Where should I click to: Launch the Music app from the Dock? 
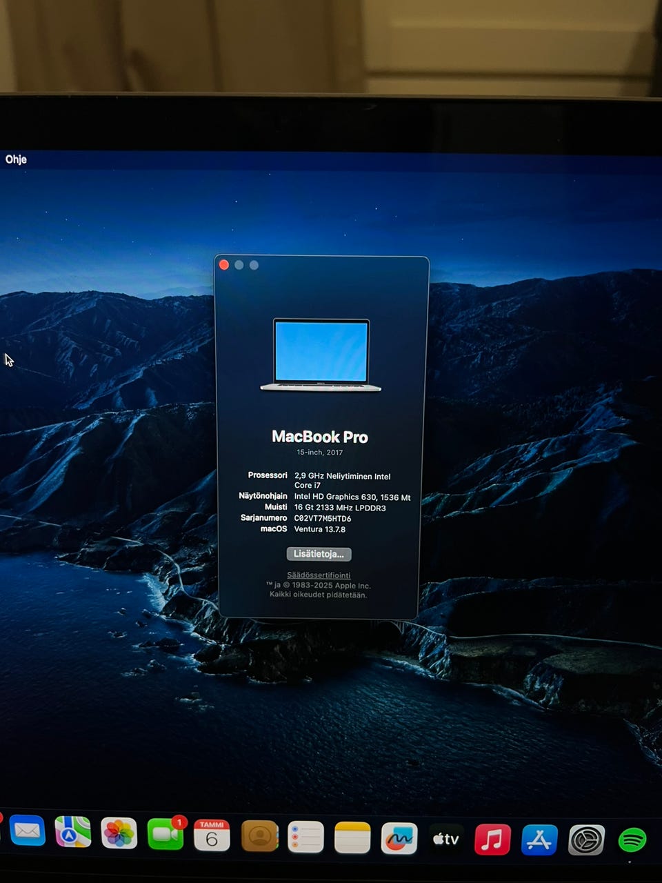point(493,840)
